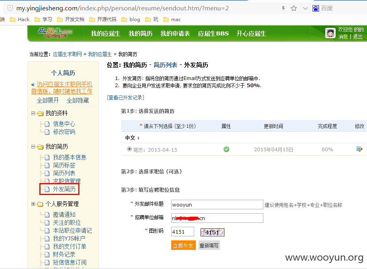Open the 玩 bookmarks folder
Viewport: 367px width, 269px height.
152,19
